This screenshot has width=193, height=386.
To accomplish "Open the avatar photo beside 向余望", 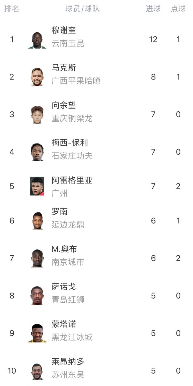I will pyautogui.click(x=37, y=114).
